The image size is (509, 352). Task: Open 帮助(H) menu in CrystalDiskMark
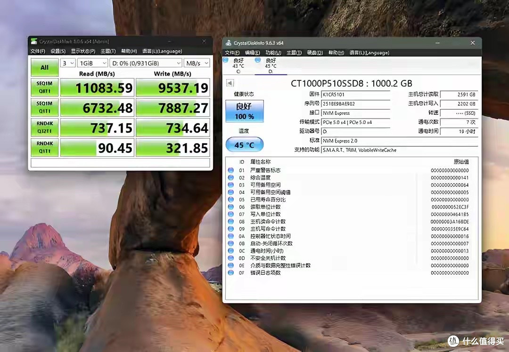[129, 51]
